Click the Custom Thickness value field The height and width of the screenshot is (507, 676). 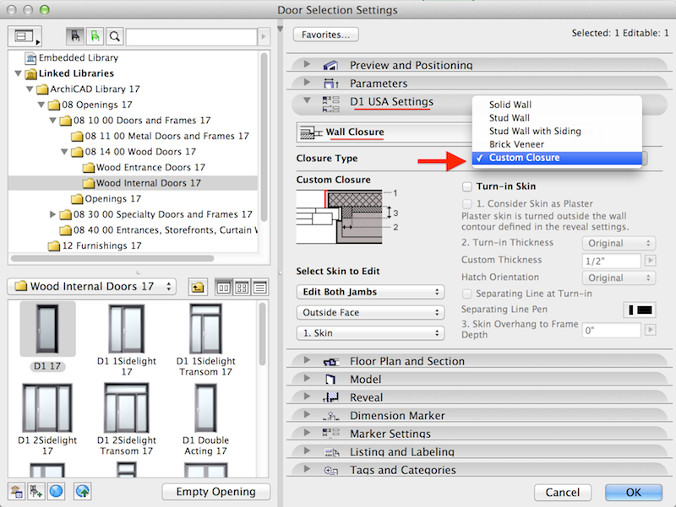click(x=612, y=261)
